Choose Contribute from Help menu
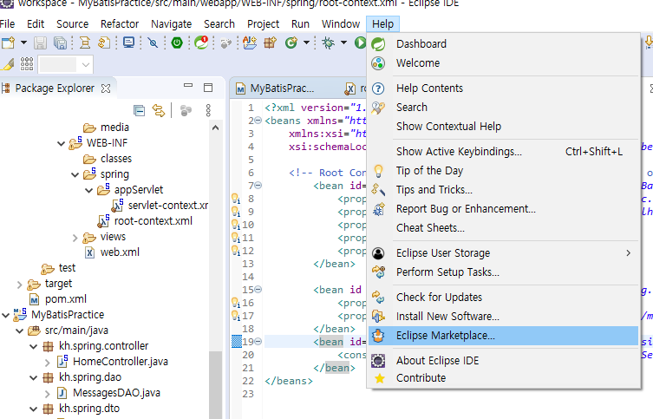This screenshot has height=419, width=653. coord(504,378)
